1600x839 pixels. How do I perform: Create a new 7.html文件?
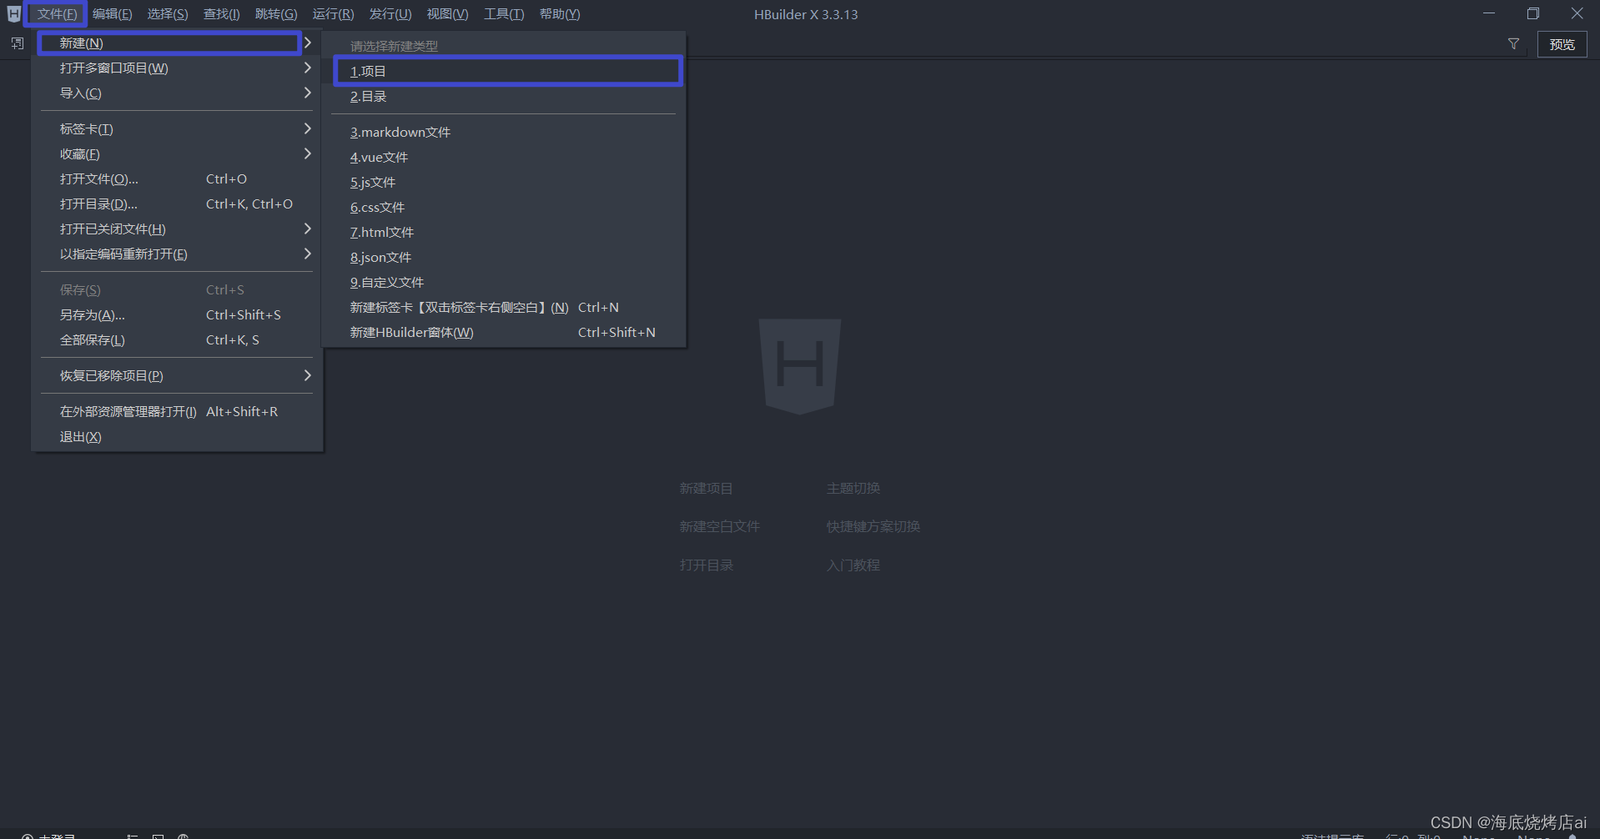(504, 232)
